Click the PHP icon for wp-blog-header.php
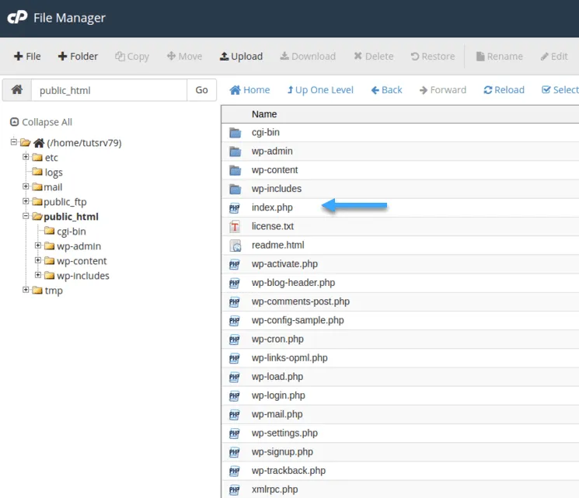 tap(235, 283)
